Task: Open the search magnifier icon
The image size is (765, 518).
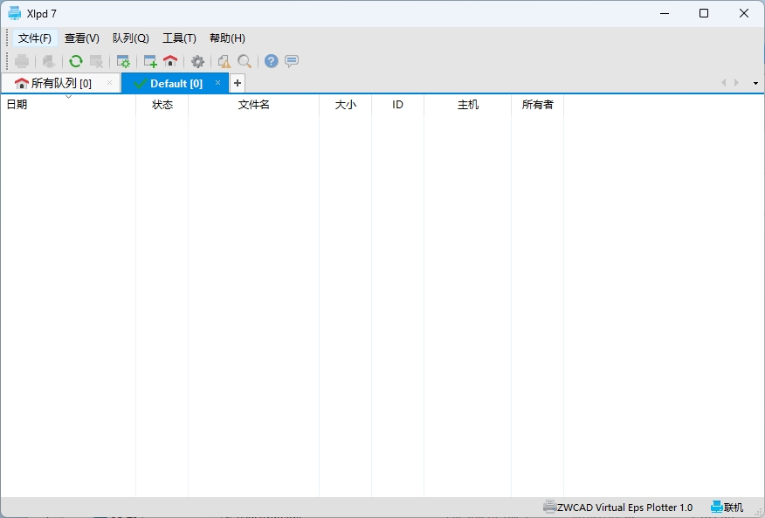Action: (245, 61)
